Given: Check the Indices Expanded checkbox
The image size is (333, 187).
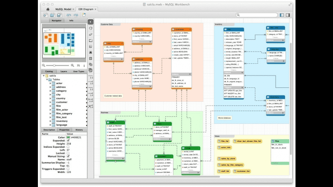Looking at the screenshot, I should coord(68,147).
